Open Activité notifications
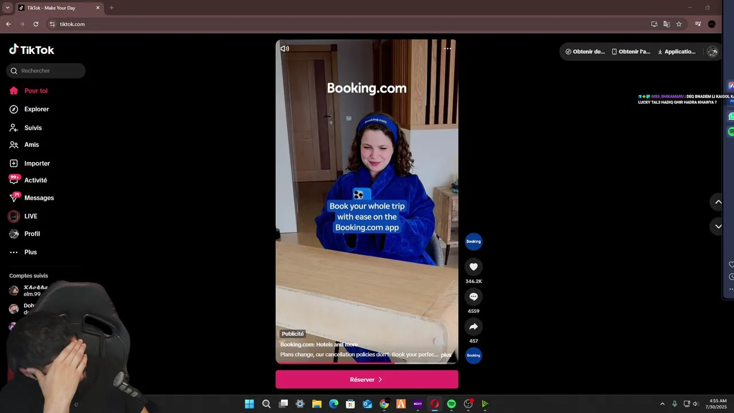 pyautogui.click(x=35, y=180)
